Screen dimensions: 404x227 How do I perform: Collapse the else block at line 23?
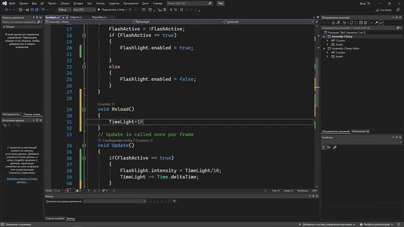click(x=84, y=67)
